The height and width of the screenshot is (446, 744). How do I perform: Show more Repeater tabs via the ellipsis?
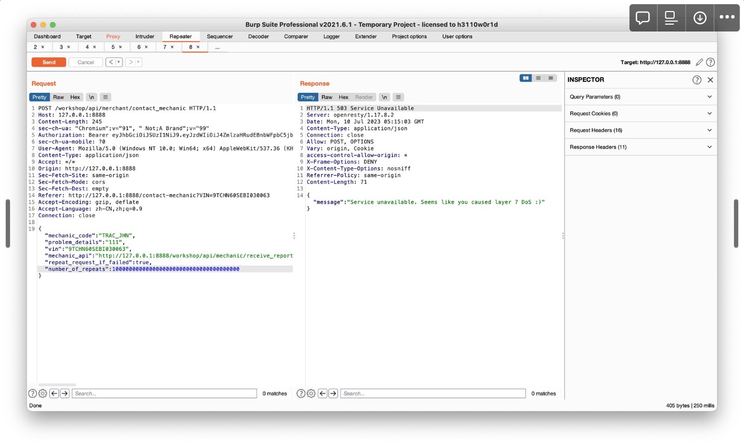218,47
